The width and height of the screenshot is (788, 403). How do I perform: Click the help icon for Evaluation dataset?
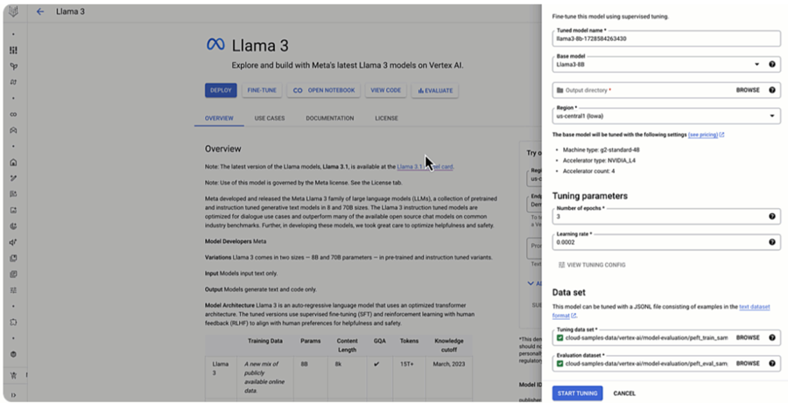click(x=772, y=364)
